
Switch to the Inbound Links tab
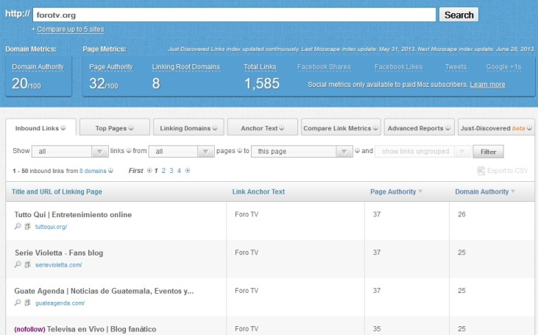40,127
